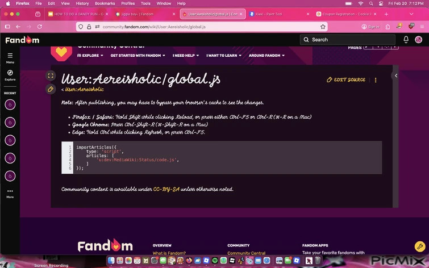The image size is (429, 268).
Task: Click the Firefox Sign in button
Action: [370, 27]
